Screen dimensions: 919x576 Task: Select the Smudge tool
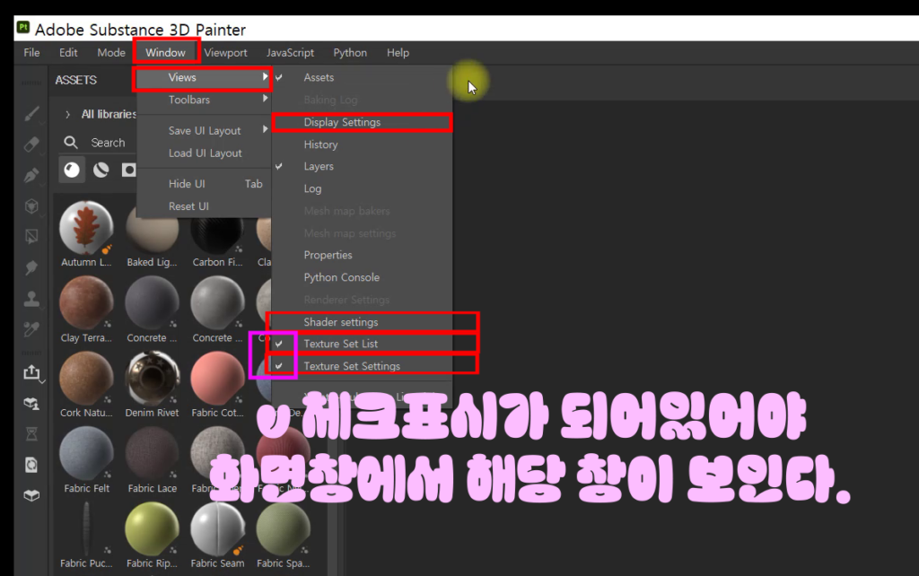tap(31, 267)
